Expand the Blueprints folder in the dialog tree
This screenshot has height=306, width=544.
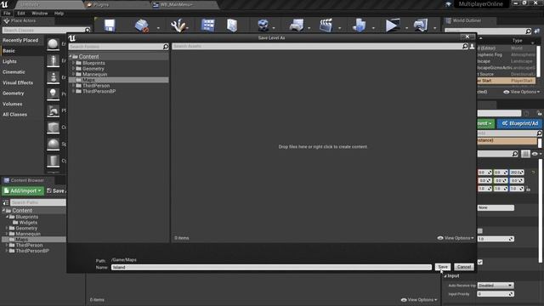point(73,63)
